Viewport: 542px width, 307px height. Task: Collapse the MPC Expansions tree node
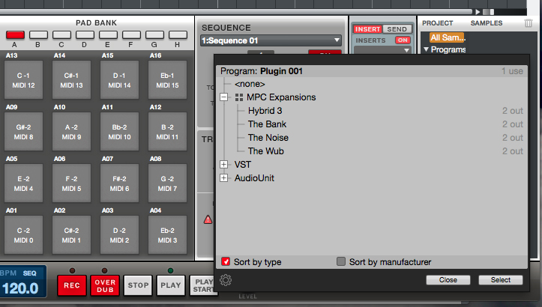(223, 97)
